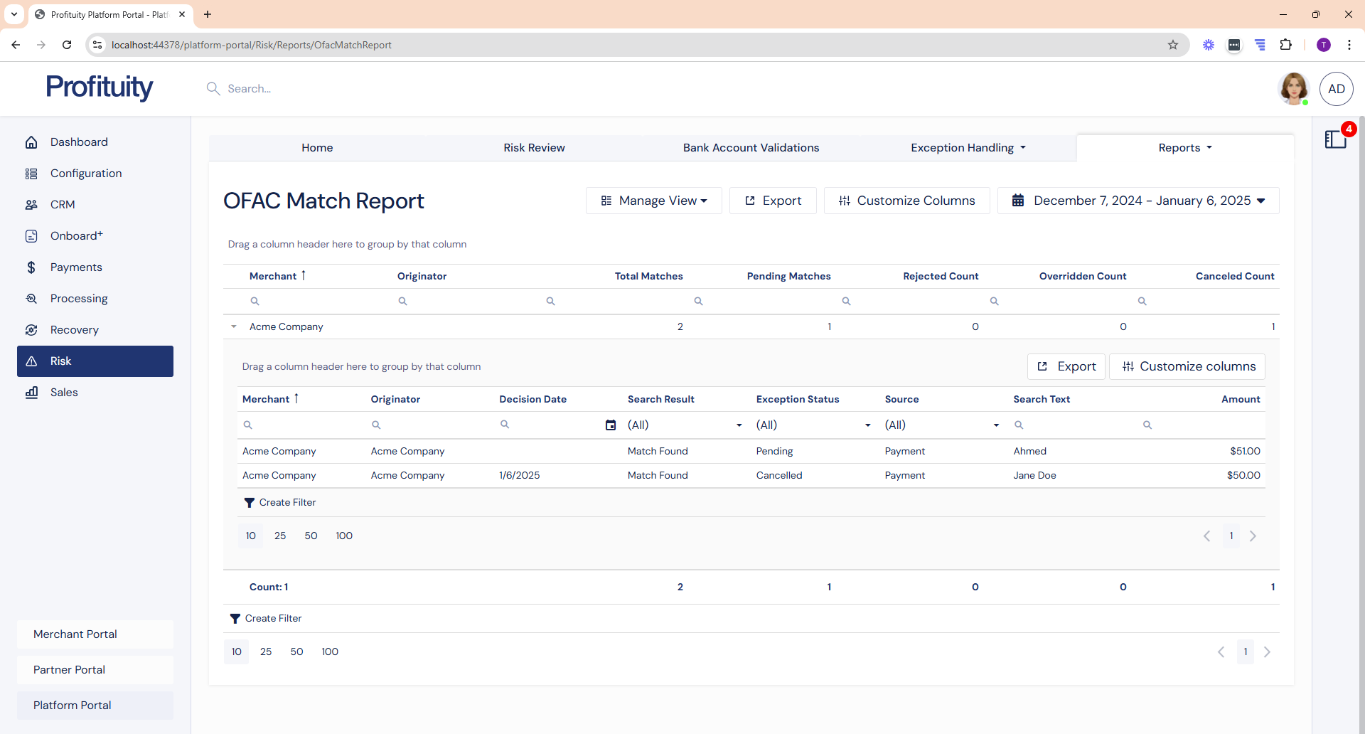The image size is (1365, 734).
Task: Click the Configuration sidebar icon
Action: (31, 174)
